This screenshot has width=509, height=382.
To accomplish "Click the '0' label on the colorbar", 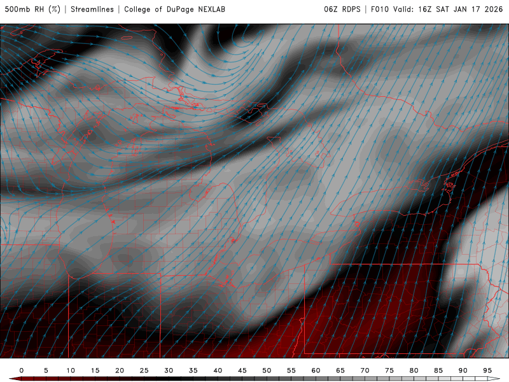I will (x=22, y=371).
